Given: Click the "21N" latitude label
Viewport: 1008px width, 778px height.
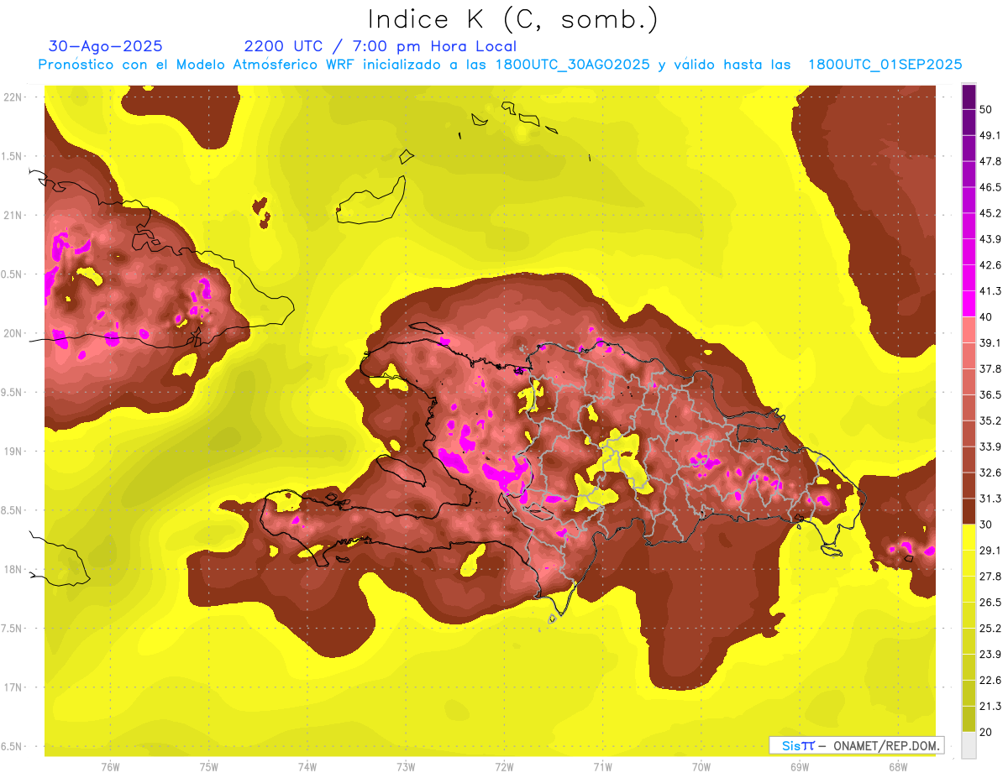Looking at the screenshot, I should pyautogui.click(x=13, y=215).
